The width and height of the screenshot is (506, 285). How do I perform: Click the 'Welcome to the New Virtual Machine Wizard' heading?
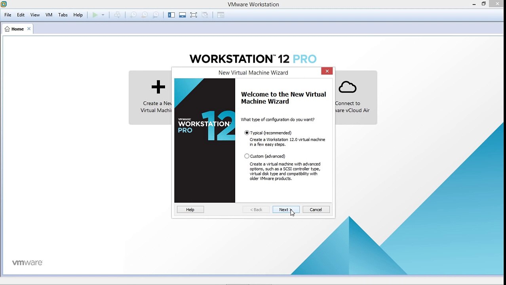tap(283, 98)
